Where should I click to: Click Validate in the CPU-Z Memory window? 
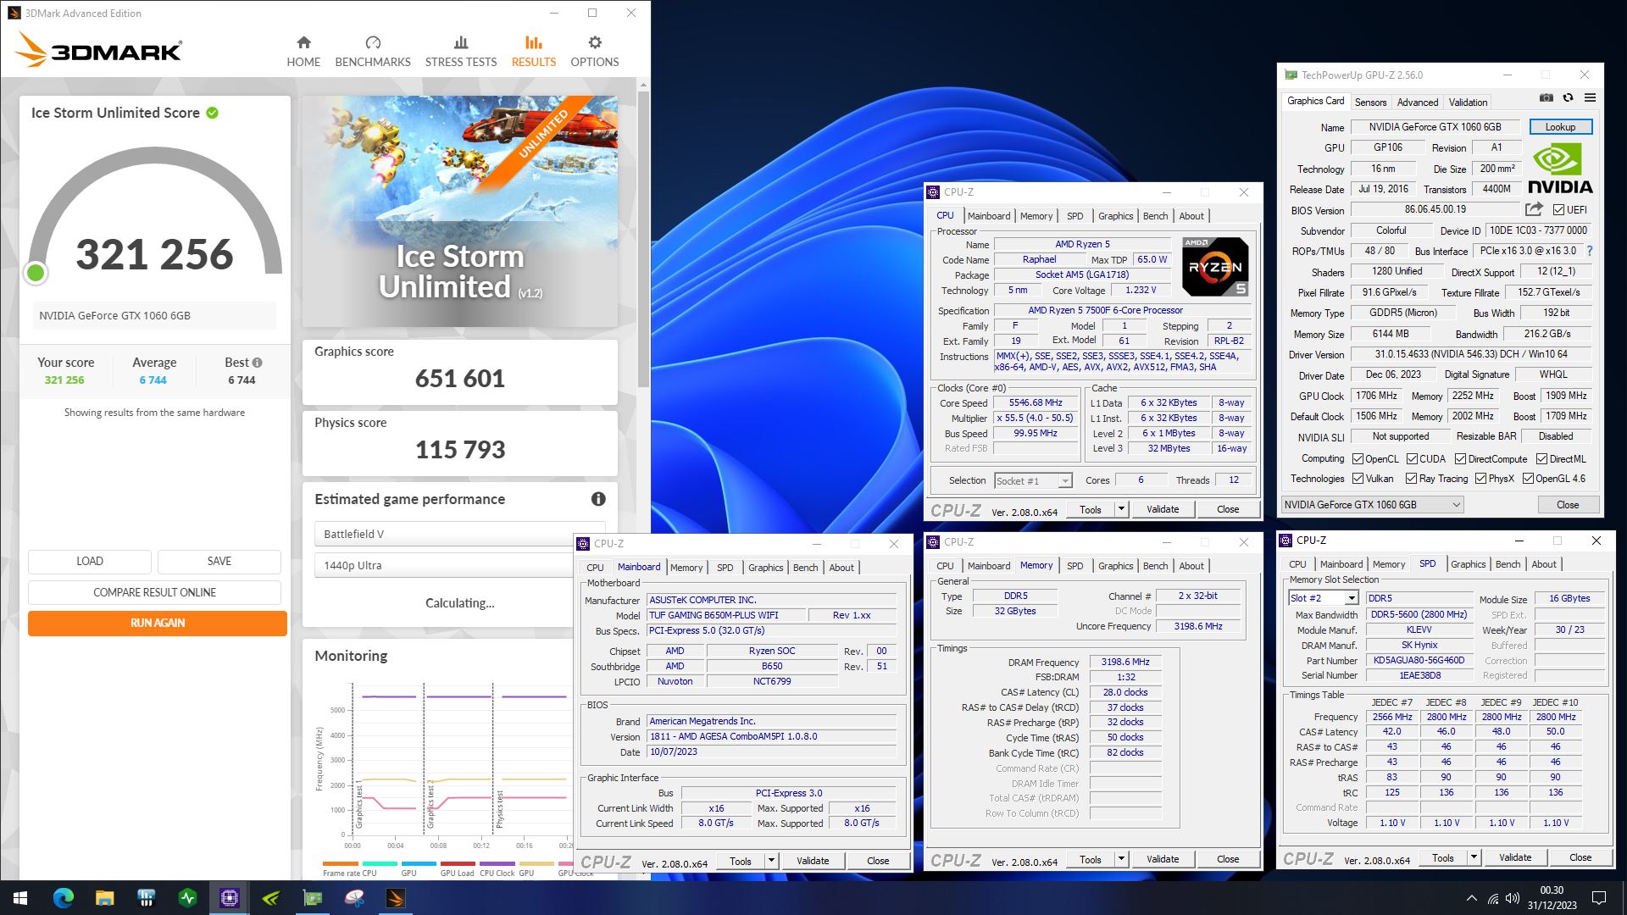pyautogui.click(x=1163, y=859)
